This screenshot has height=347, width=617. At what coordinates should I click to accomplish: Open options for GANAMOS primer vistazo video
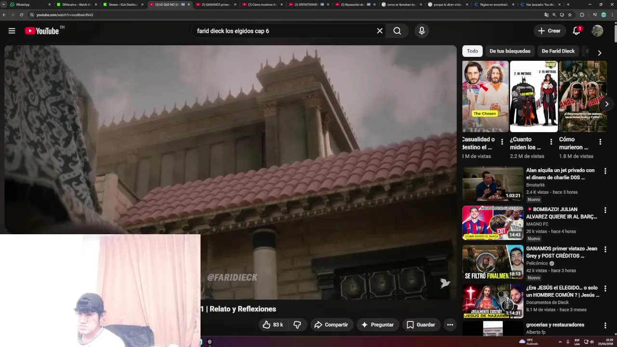point(605,249)
